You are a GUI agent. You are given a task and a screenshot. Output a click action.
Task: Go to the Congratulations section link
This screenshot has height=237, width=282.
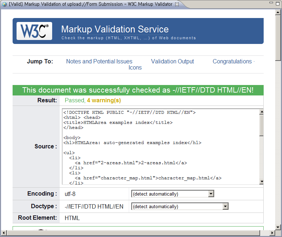tap(232, 62)
